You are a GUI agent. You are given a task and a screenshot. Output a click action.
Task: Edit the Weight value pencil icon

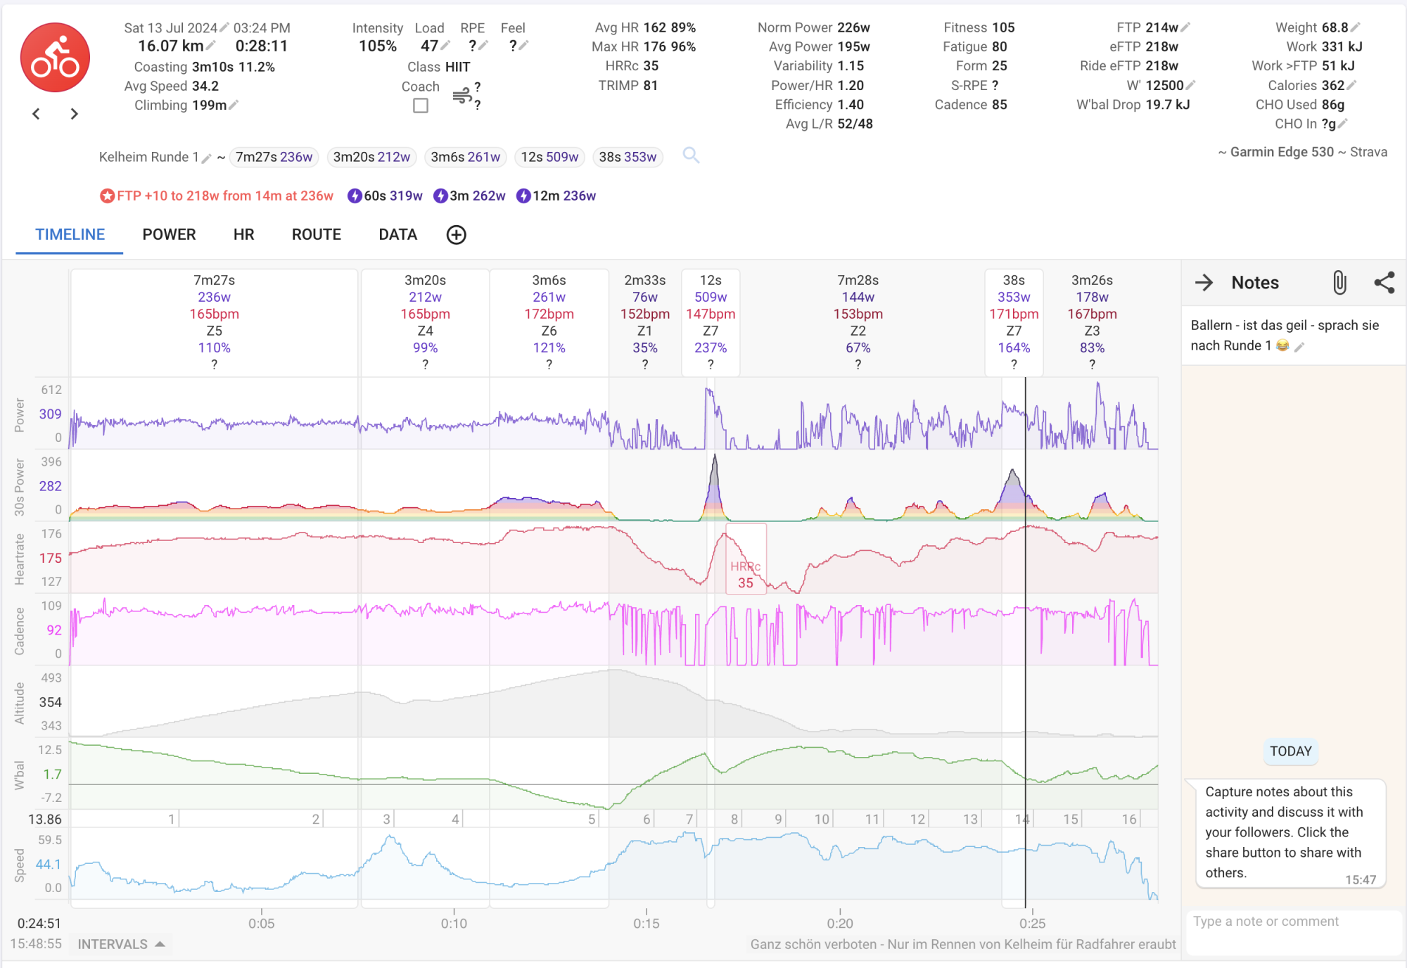(1356, 27)
